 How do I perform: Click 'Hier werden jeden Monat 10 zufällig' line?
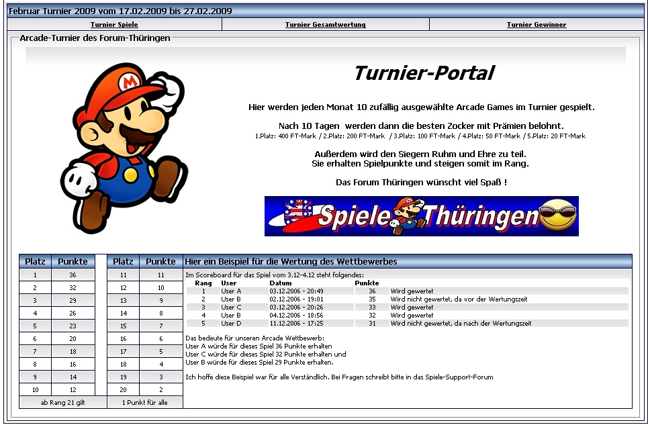(422, 107)
